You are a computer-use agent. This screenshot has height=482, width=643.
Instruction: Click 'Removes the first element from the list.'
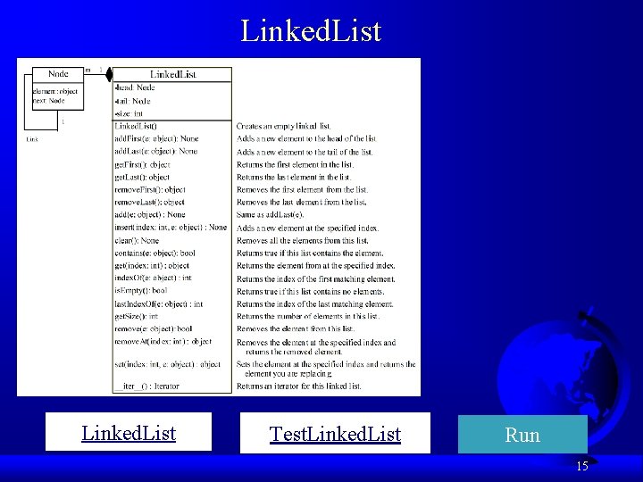point(303,190)
